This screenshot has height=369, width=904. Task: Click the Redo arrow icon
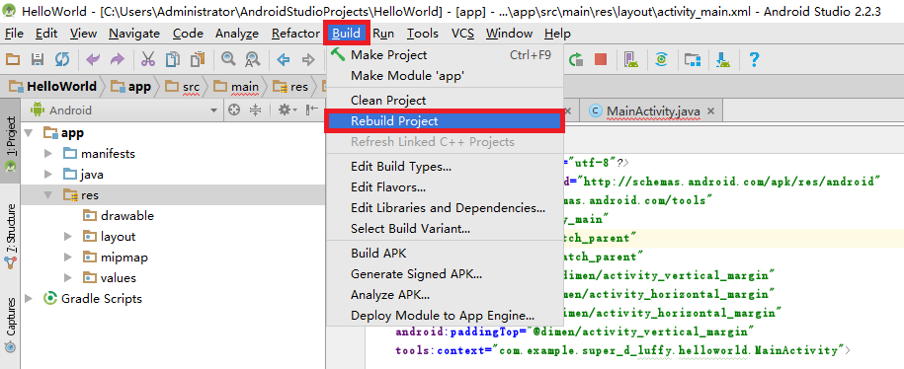point(117,59)
